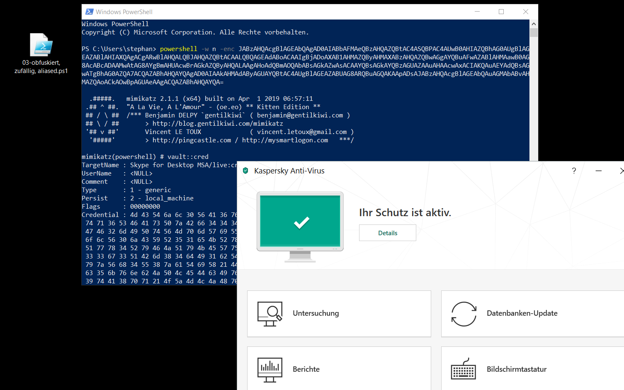Click the PowerShell vertical scrollbar thumb
The width and height of the screenshot is (624, 390).
tap(534, 33)
